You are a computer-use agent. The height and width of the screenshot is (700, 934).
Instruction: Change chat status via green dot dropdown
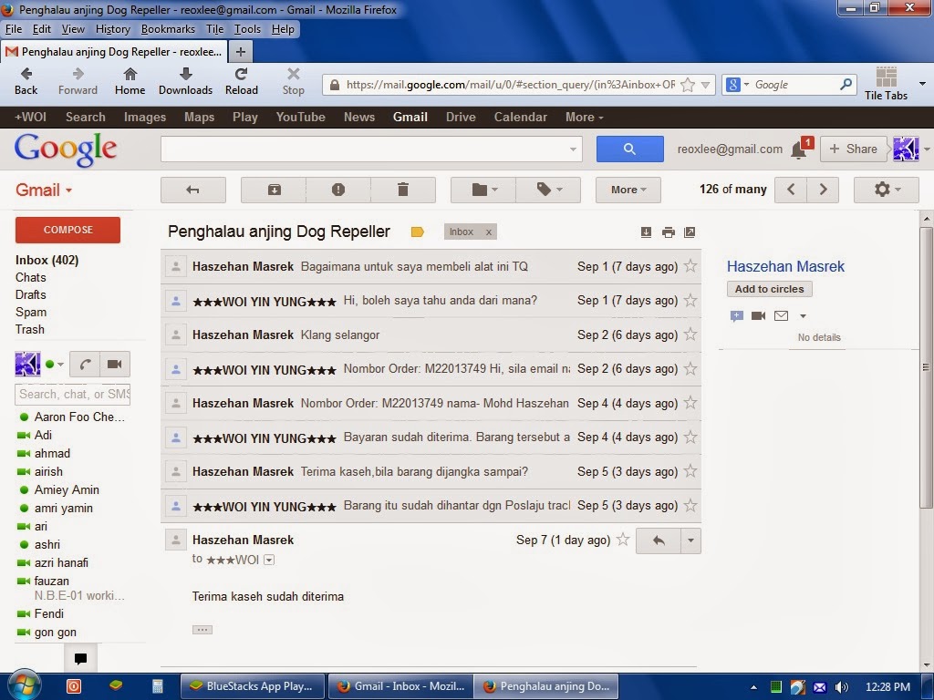point(54,364)
